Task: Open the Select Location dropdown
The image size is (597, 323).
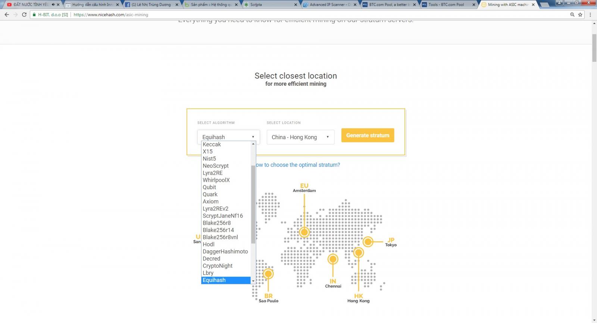Action: (x=300, y=137)
